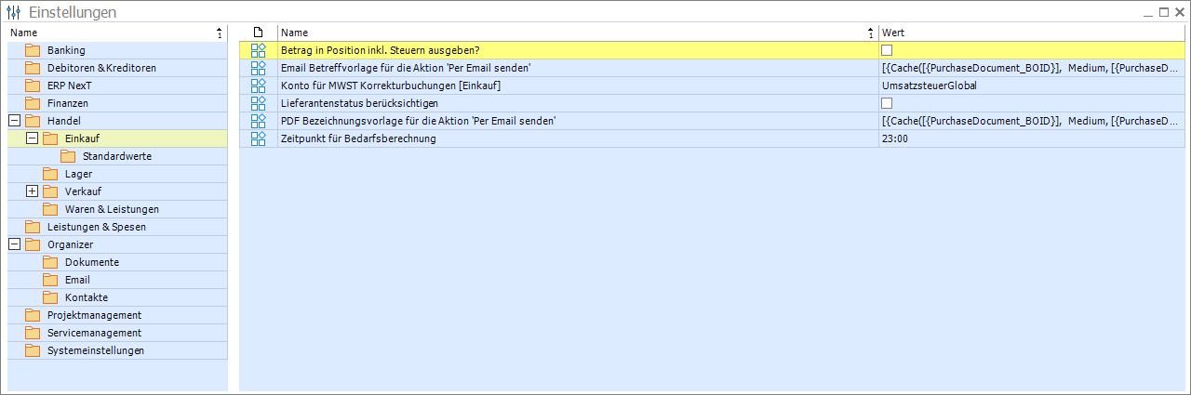Viewport: 1191px width, 395px height.
Task: Toggle Lieferantenstatus berücksichtigen checkbox
Action: point(887,103)
